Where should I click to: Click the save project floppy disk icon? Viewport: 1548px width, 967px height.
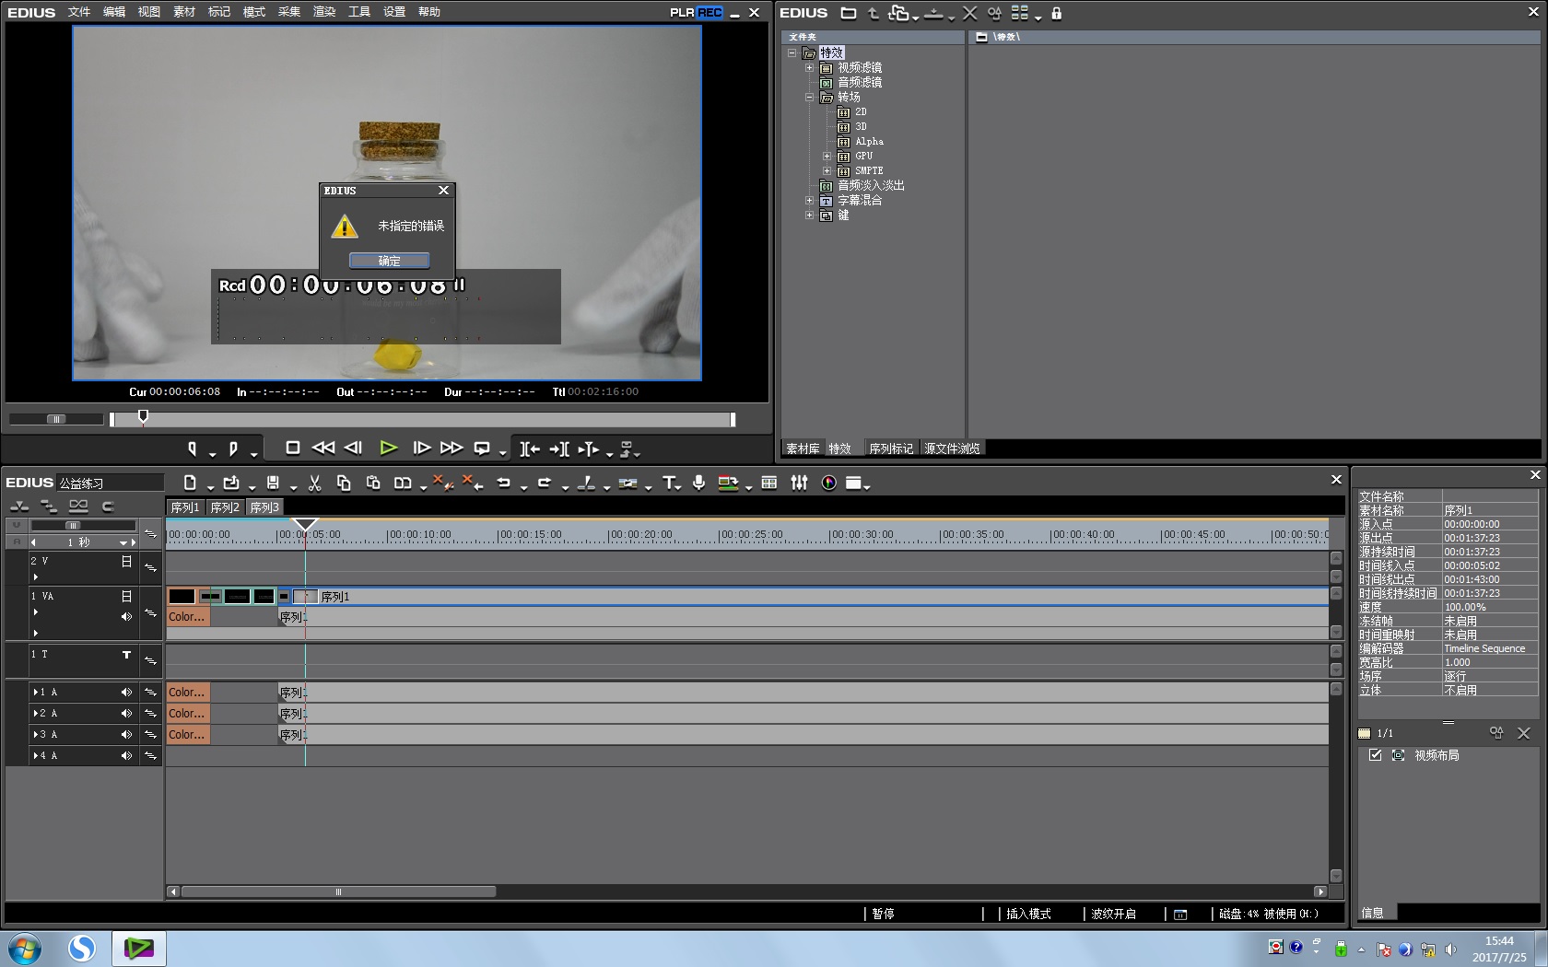click(273, 483)
